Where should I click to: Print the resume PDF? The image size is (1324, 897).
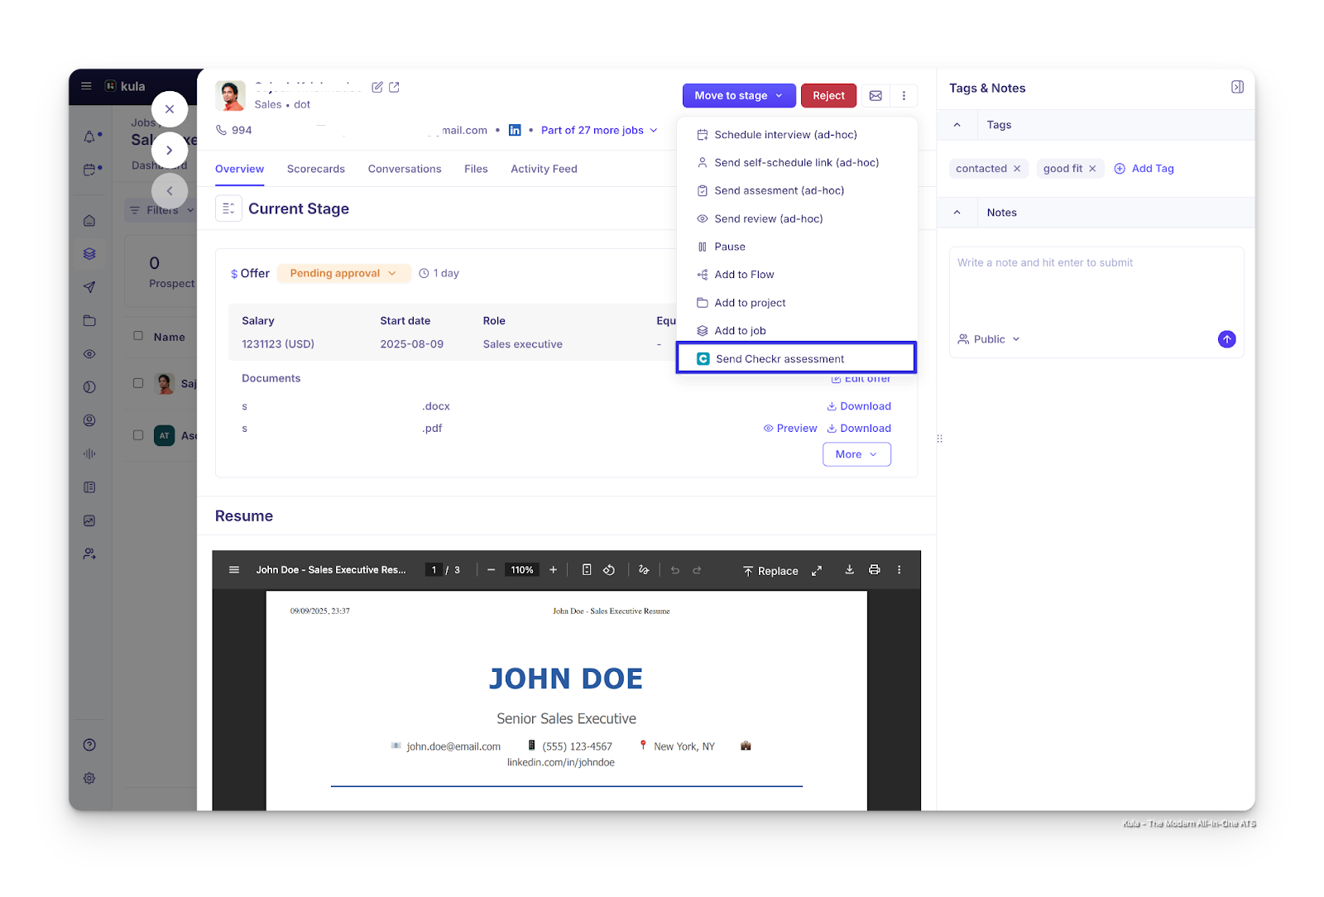coord(874,569)
